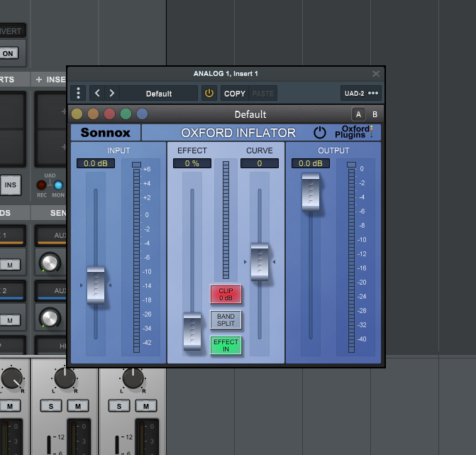This screenshot has height=455, width=476.
Task: Click the input meter clip indicator
Action: [x=137, y=165]
